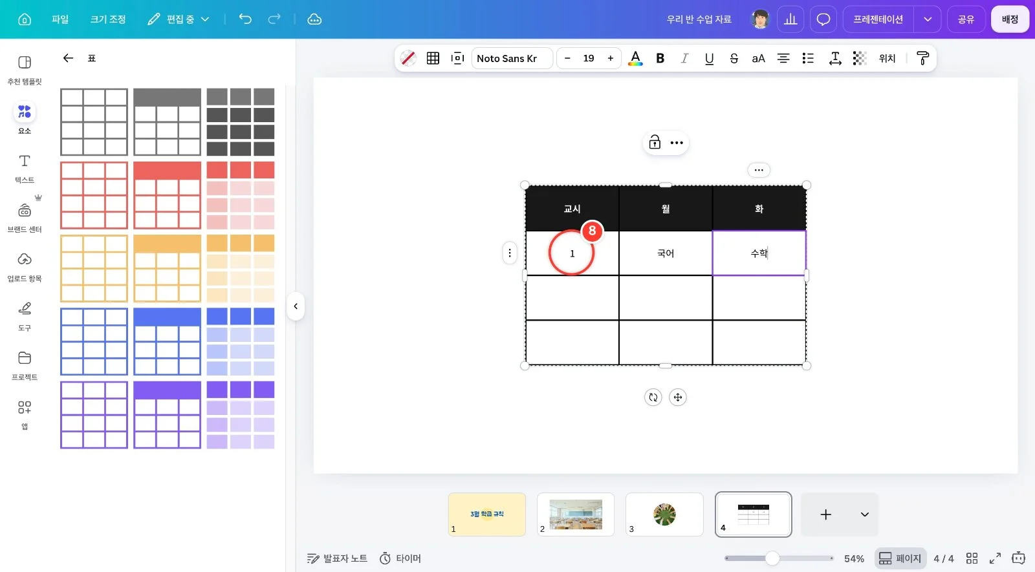Viewport: 1035px width, 572px height.
Task: Click the table borders grid icon
Action: pos(433,58)
